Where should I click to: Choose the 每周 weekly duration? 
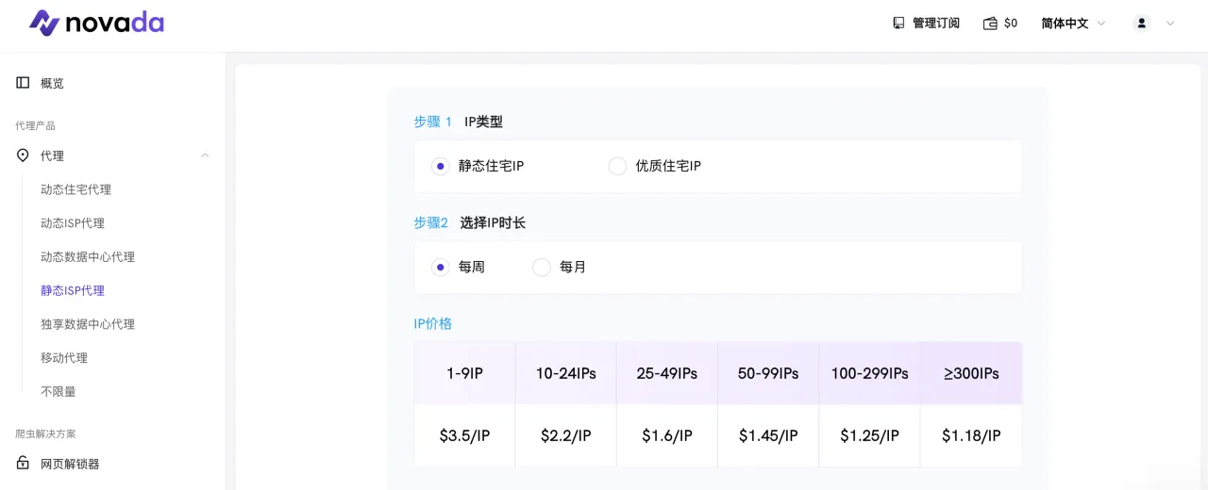440,268
